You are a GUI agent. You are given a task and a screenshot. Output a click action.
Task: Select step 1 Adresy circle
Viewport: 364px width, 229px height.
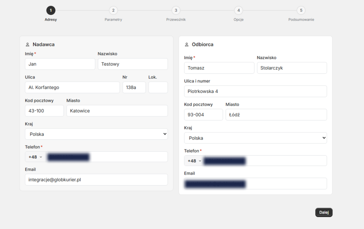point(50,10)
